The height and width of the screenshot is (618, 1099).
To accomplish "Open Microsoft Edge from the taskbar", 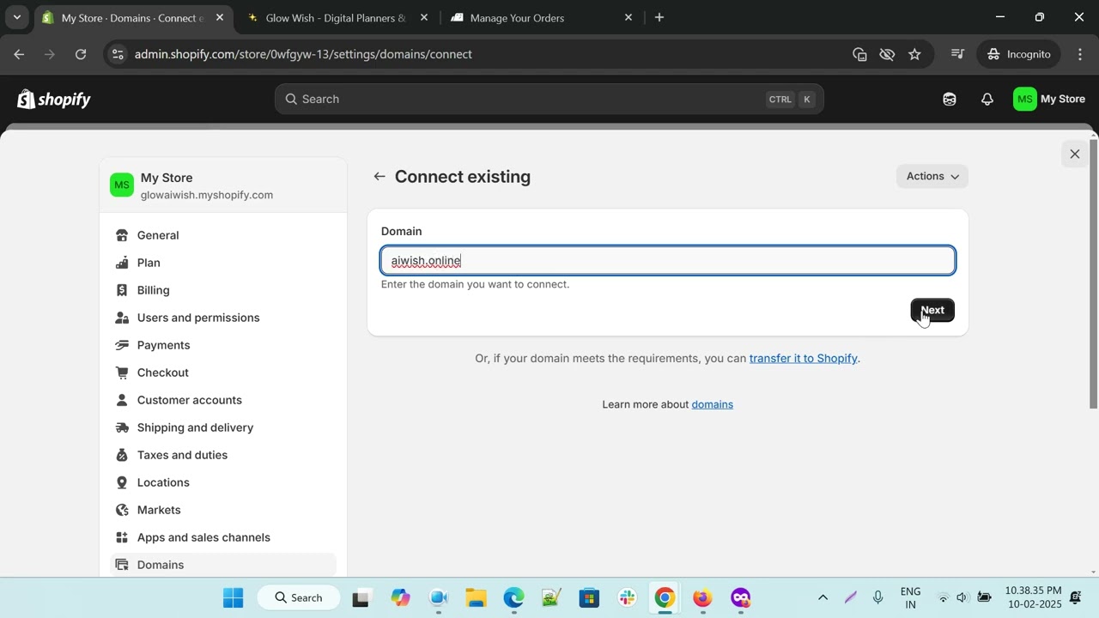I will click(x=513, y=597).
